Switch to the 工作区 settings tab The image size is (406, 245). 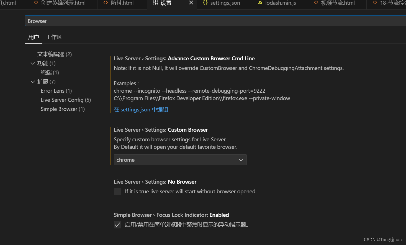coord(53,37)
